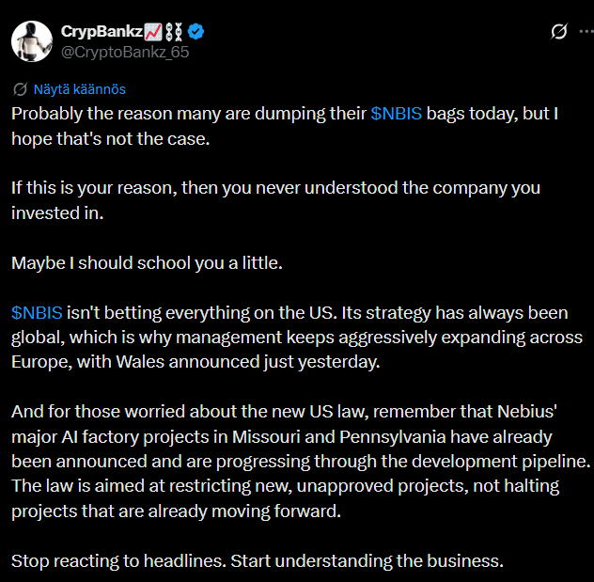Click the red chart emoji in display name
The image size is (594, 582).
pyautogui.click(x=153, y=32)
